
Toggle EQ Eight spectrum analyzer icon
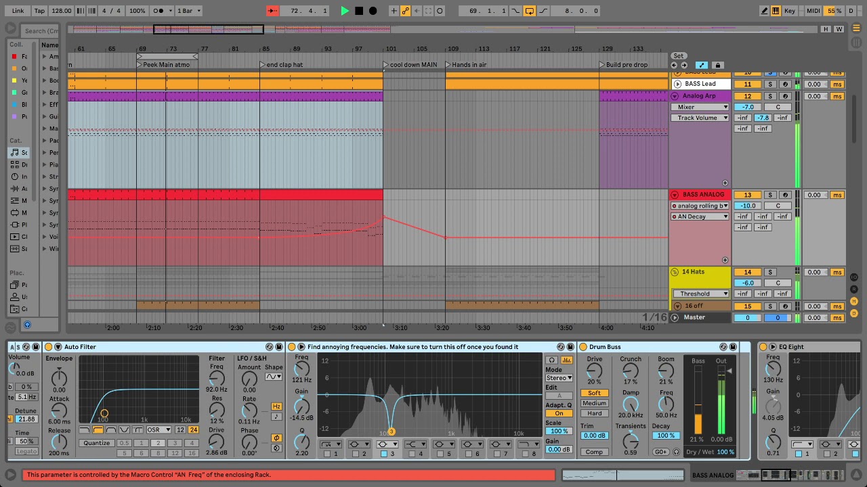click(x=566, y=360)
